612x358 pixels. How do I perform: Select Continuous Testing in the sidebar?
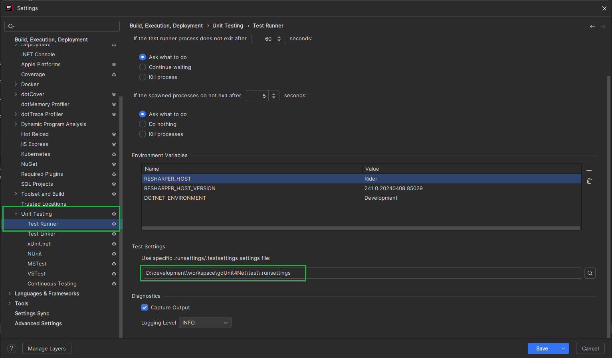pos(52,284)
